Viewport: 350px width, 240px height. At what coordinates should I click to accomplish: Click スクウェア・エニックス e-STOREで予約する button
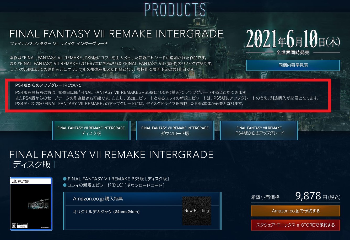point(295,225)
